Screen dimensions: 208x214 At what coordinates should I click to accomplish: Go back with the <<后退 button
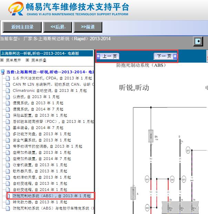coord(58,27)
